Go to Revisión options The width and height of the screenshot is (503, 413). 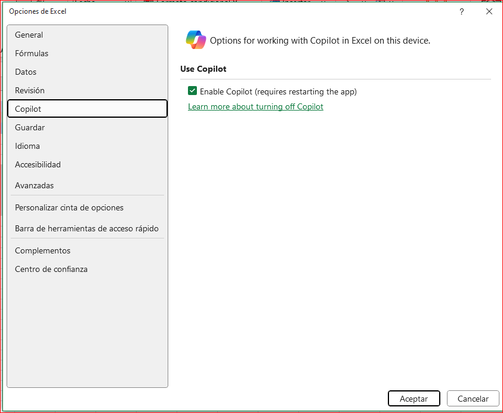coord(30,90)
